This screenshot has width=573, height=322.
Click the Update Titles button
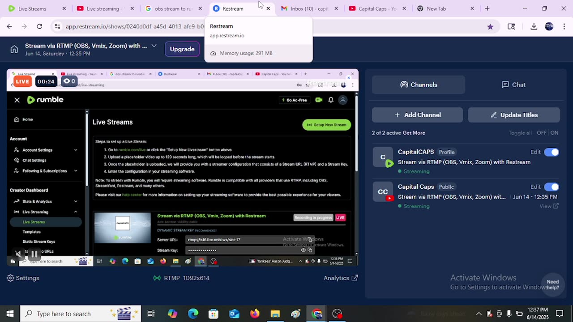coord(514,115)
